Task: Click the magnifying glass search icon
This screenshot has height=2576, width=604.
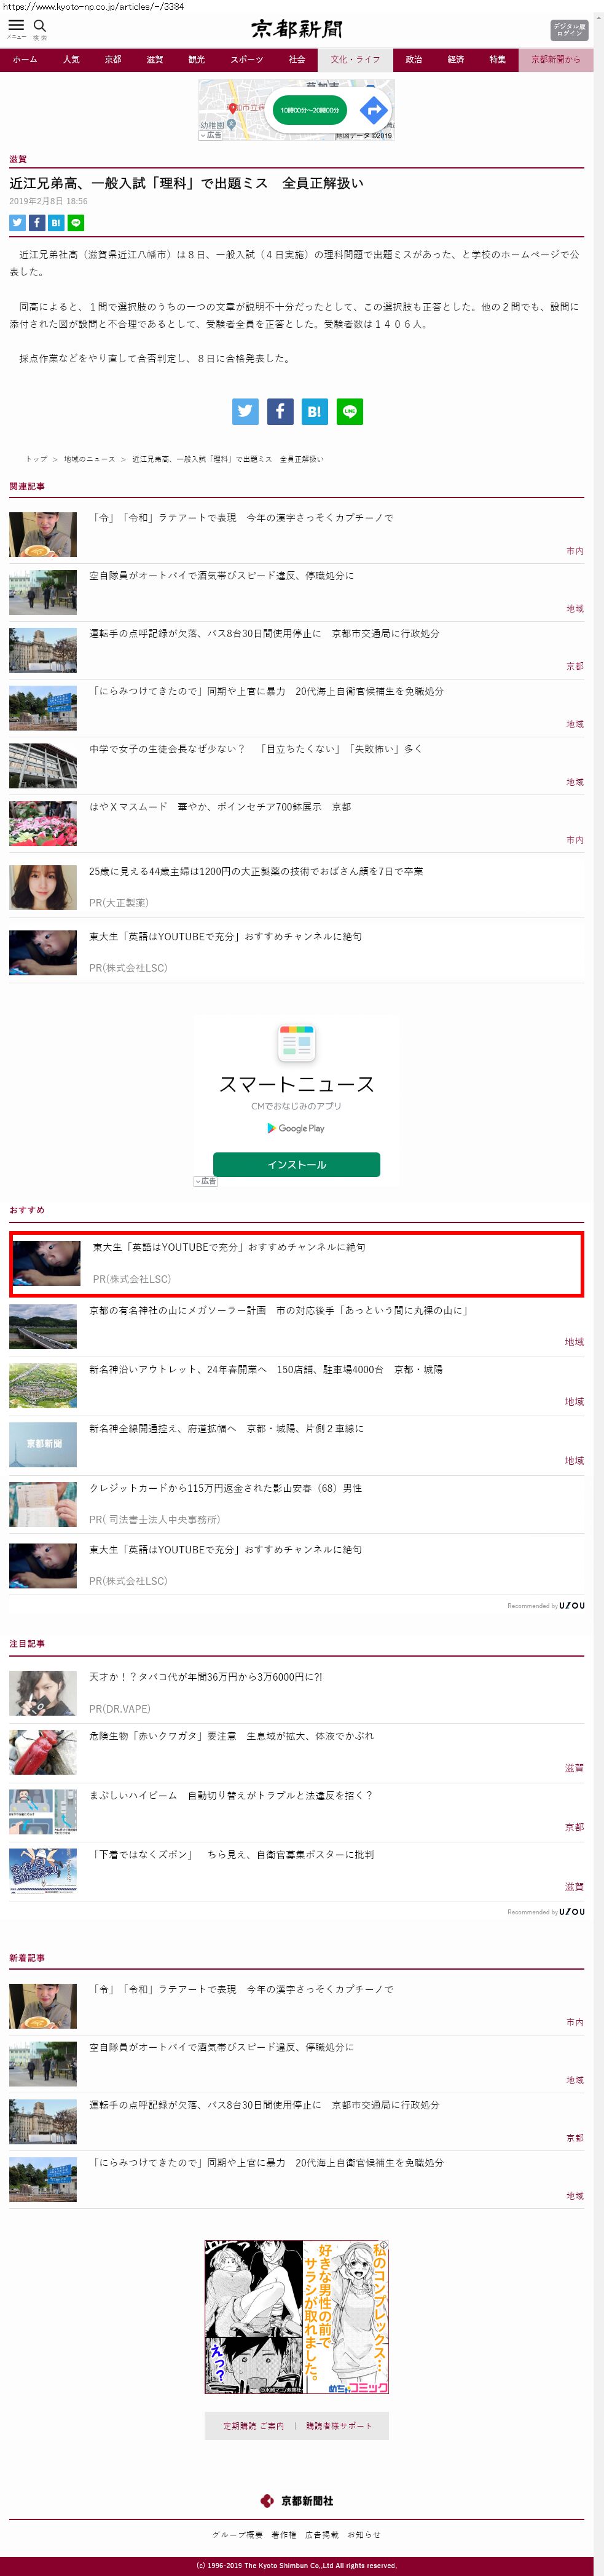Action: pyautogui.click(x=40, y=26)
